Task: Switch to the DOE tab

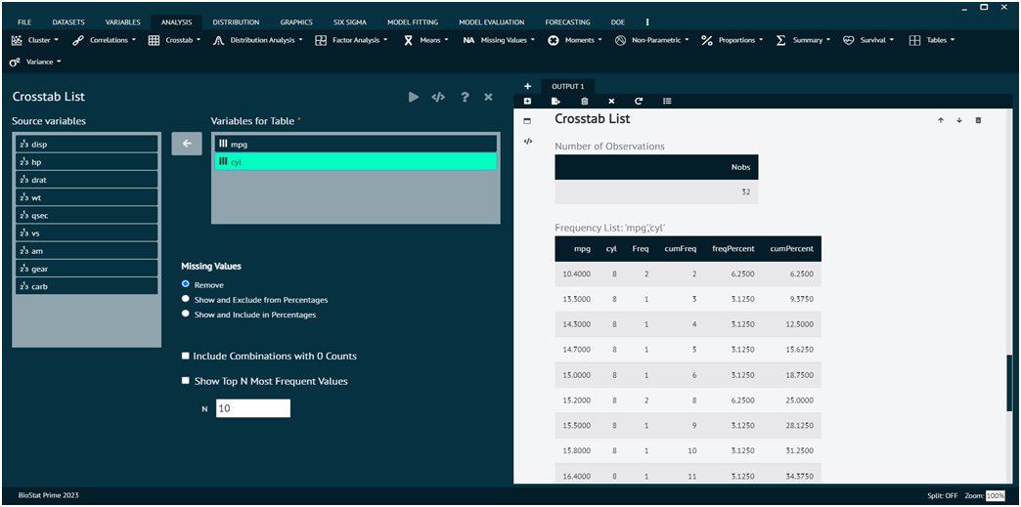Action: [618, 22]
